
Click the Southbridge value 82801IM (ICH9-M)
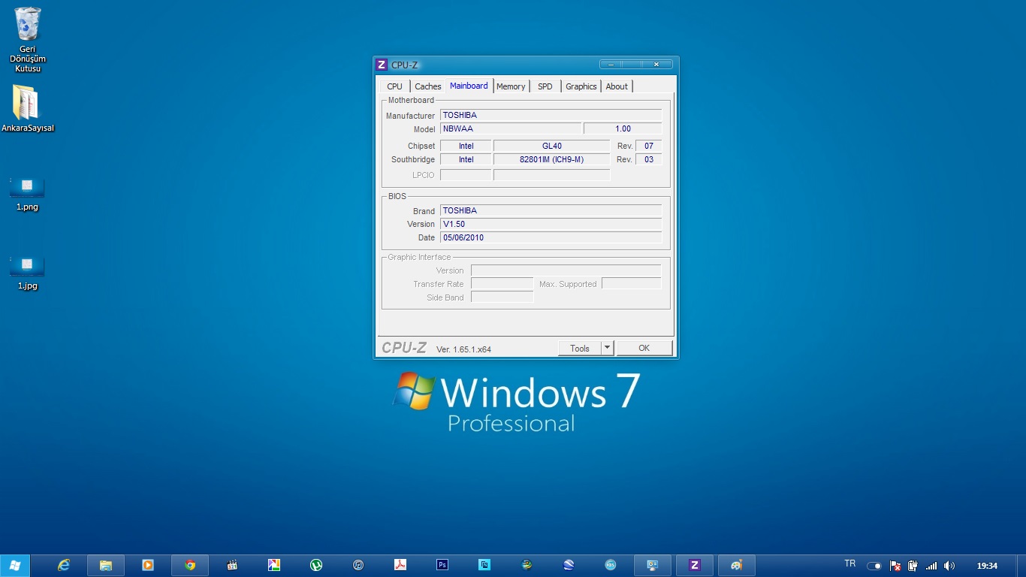pos(551,159)
